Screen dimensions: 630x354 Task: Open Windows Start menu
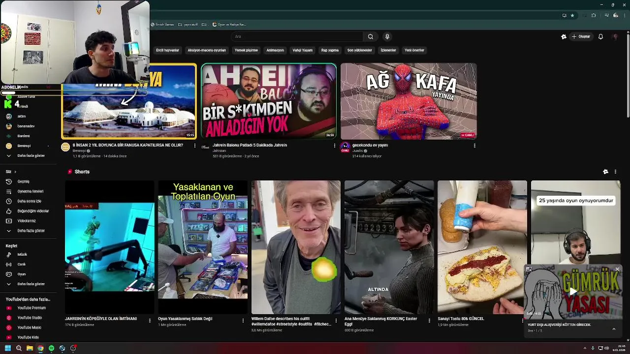pos(7,348)
